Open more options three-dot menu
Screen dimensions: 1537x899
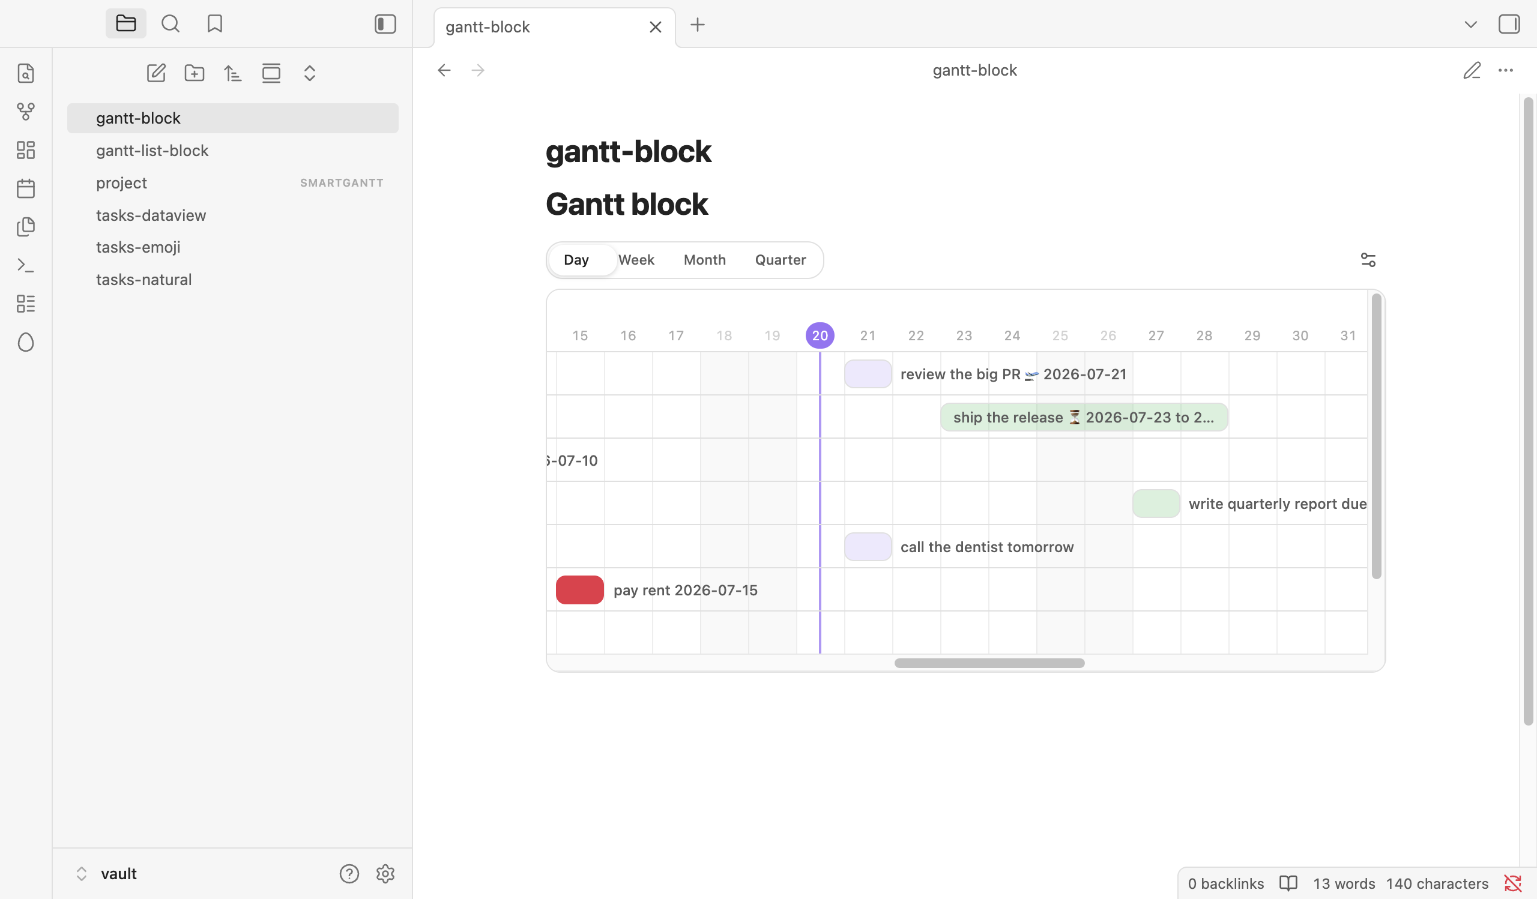tap(1506, 71)
